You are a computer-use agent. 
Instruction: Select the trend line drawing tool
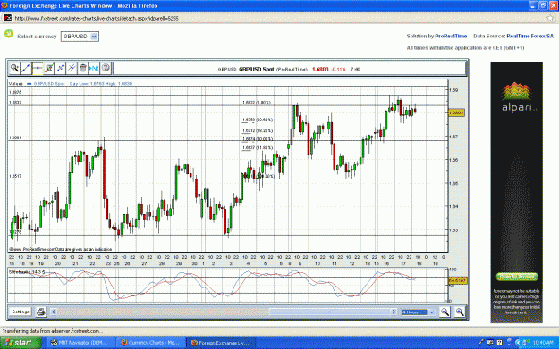coord(26,68)
